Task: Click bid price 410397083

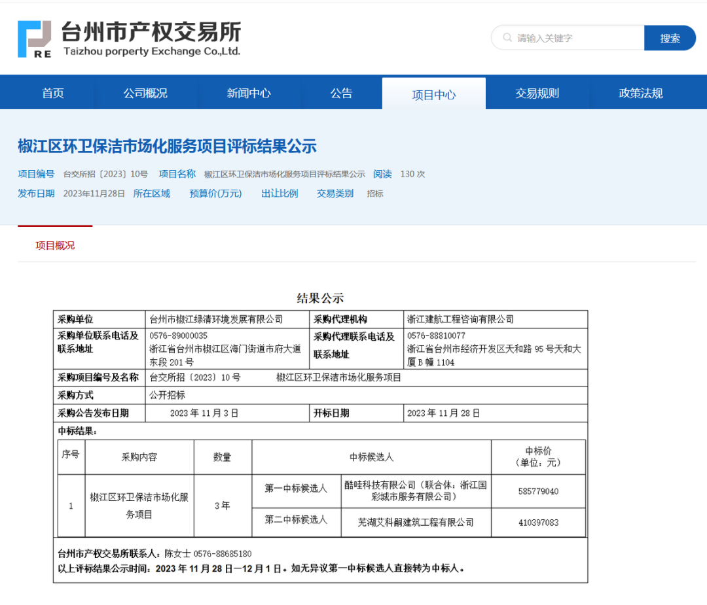Action: [x=538, y=523]
